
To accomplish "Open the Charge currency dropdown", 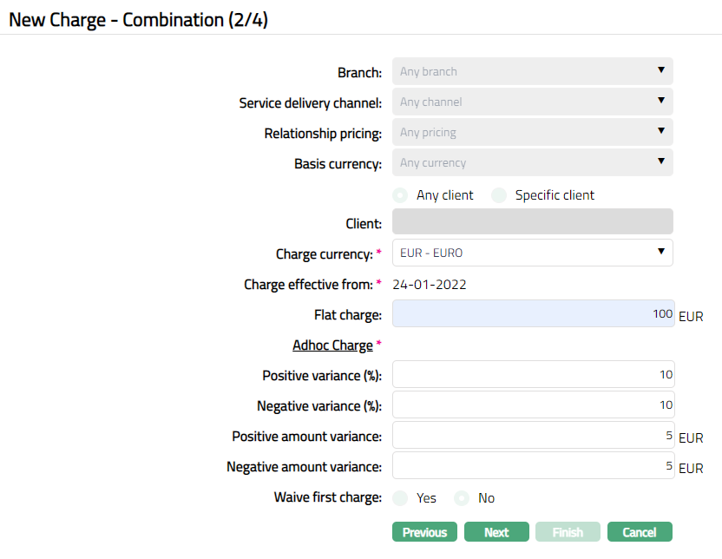I will point(532,253).
